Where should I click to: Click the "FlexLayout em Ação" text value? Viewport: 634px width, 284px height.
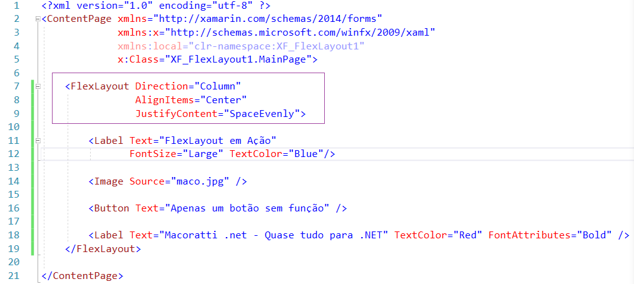tap(218, 141)
